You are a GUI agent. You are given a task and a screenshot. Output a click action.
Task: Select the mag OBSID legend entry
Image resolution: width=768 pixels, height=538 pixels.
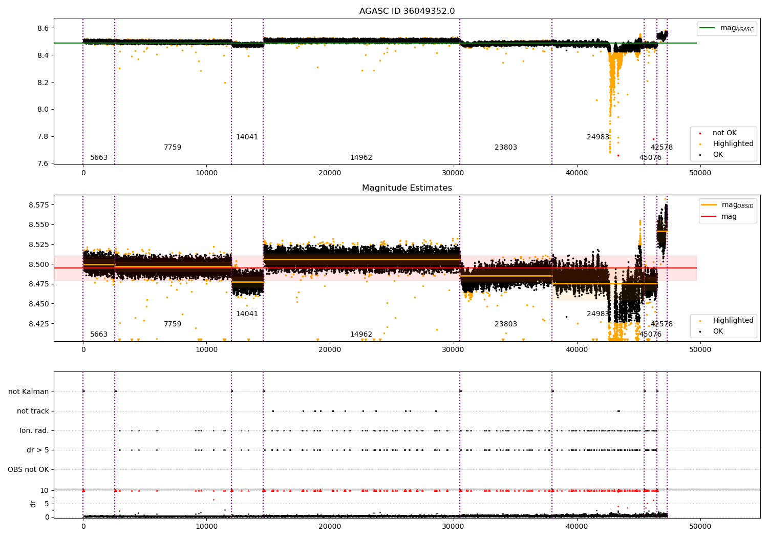[x=728, y=205]
